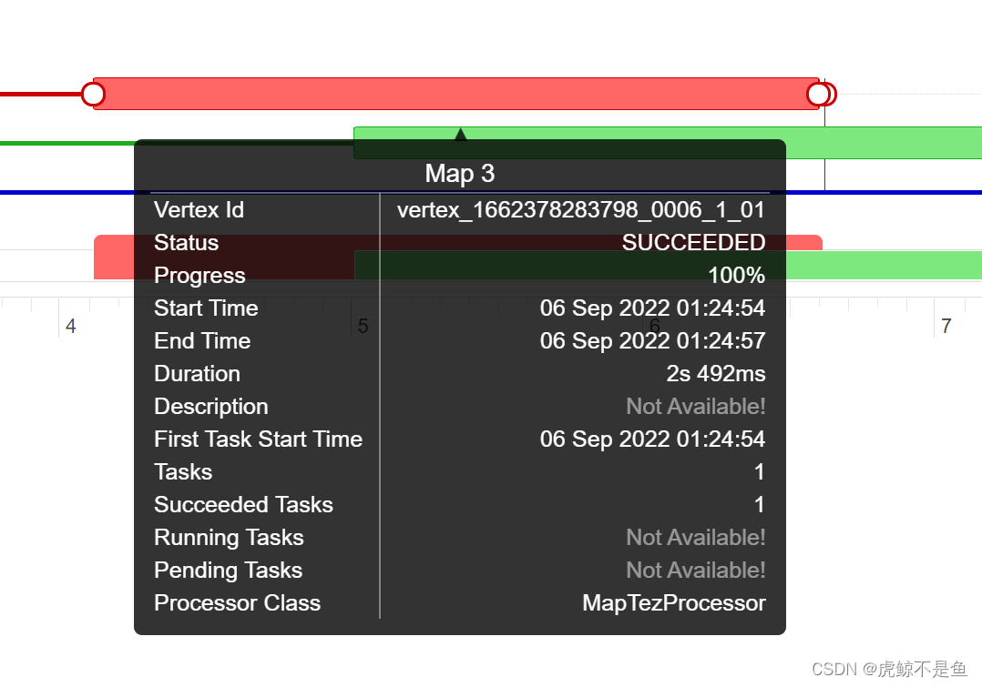Click the red line left of the red bar
Screen dimensions: 982x687
coord(41,94)
